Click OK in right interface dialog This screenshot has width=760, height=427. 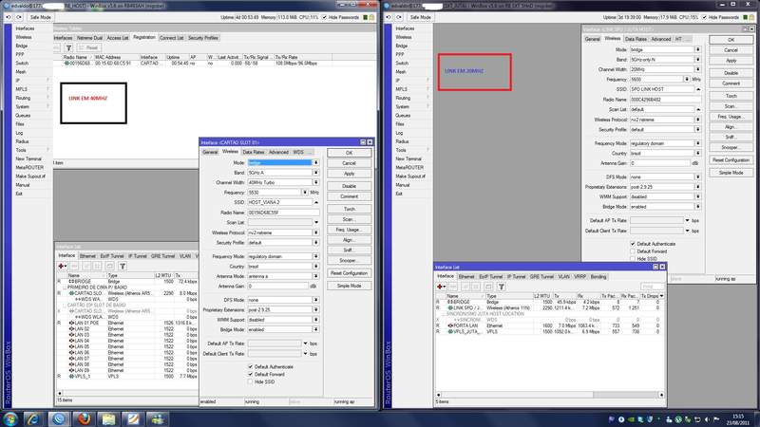[x=731, y=40]
